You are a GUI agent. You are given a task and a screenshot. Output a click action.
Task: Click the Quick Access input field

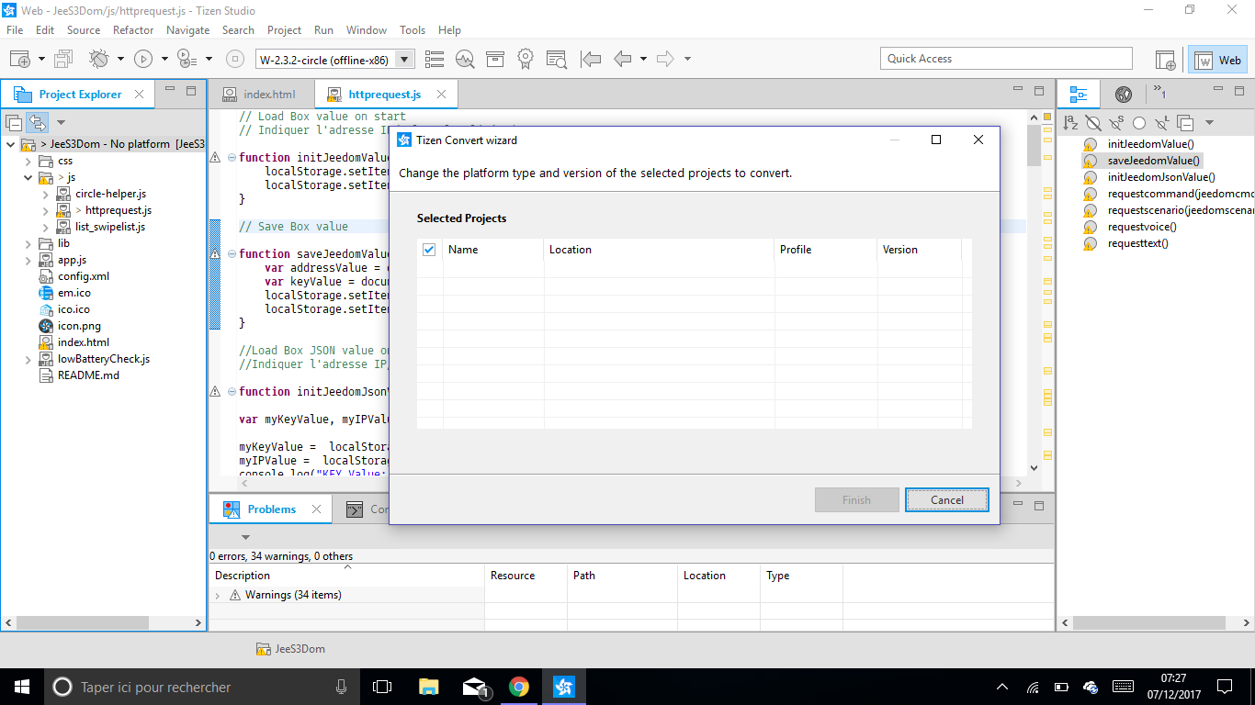click(1006, 59)
